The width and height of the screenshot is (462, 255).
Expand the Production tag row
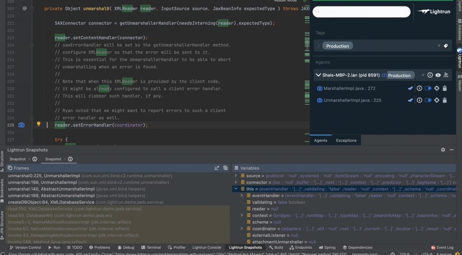[319, 46]
